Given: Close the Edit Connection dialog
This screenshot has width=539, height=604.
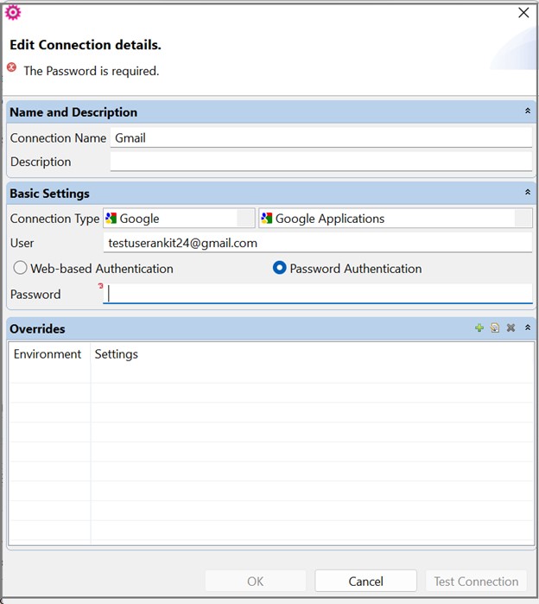Looking at the screenshot, I should 523,12.
